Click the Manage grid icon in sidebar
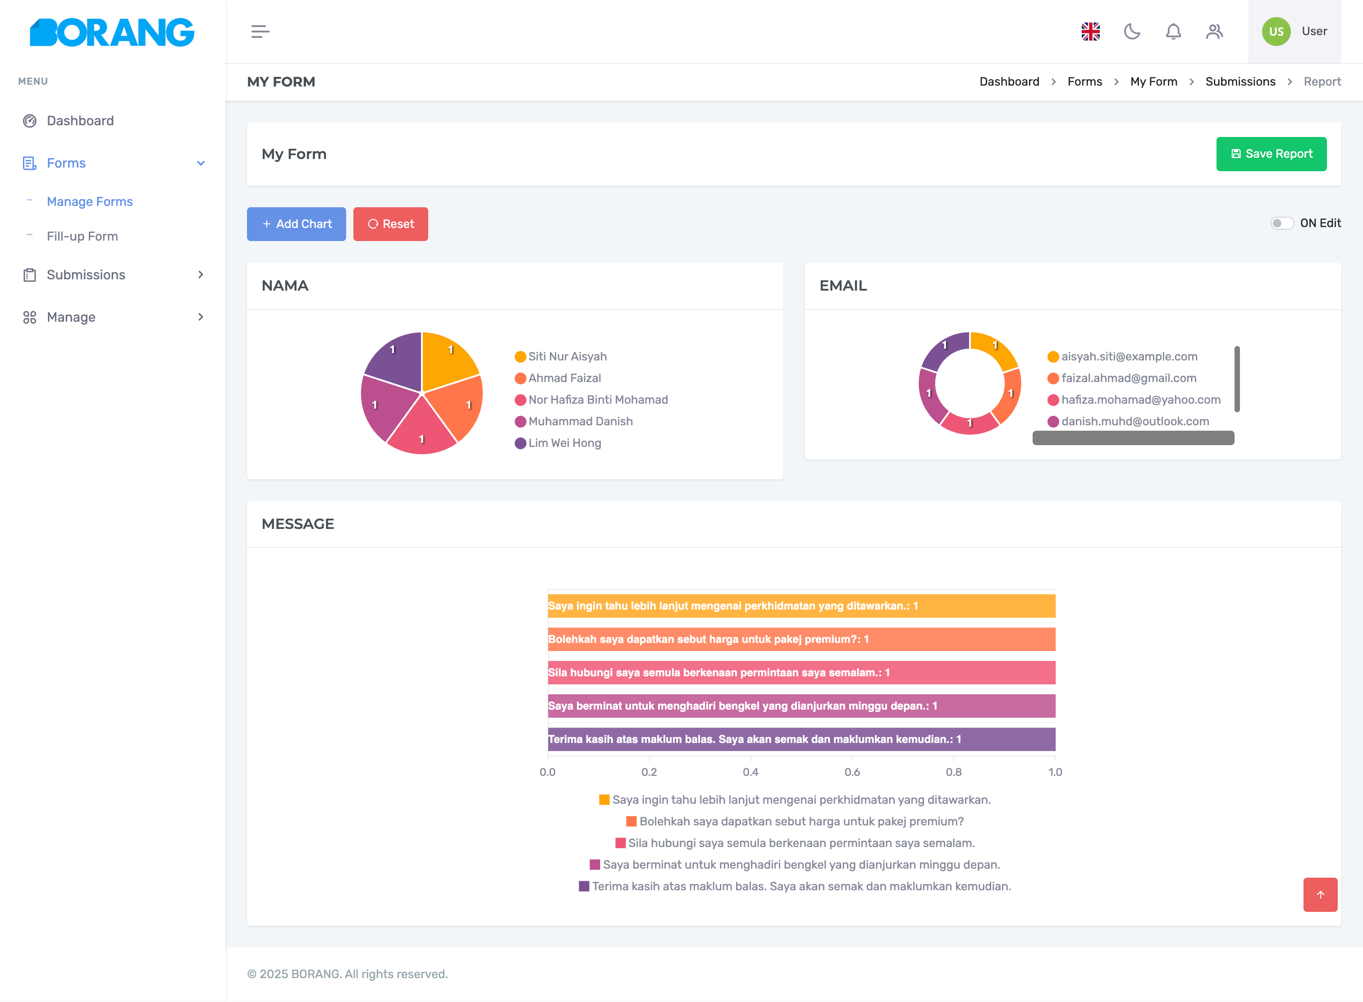This screenshot has width=1363, height=1002. tap(30, 317)
